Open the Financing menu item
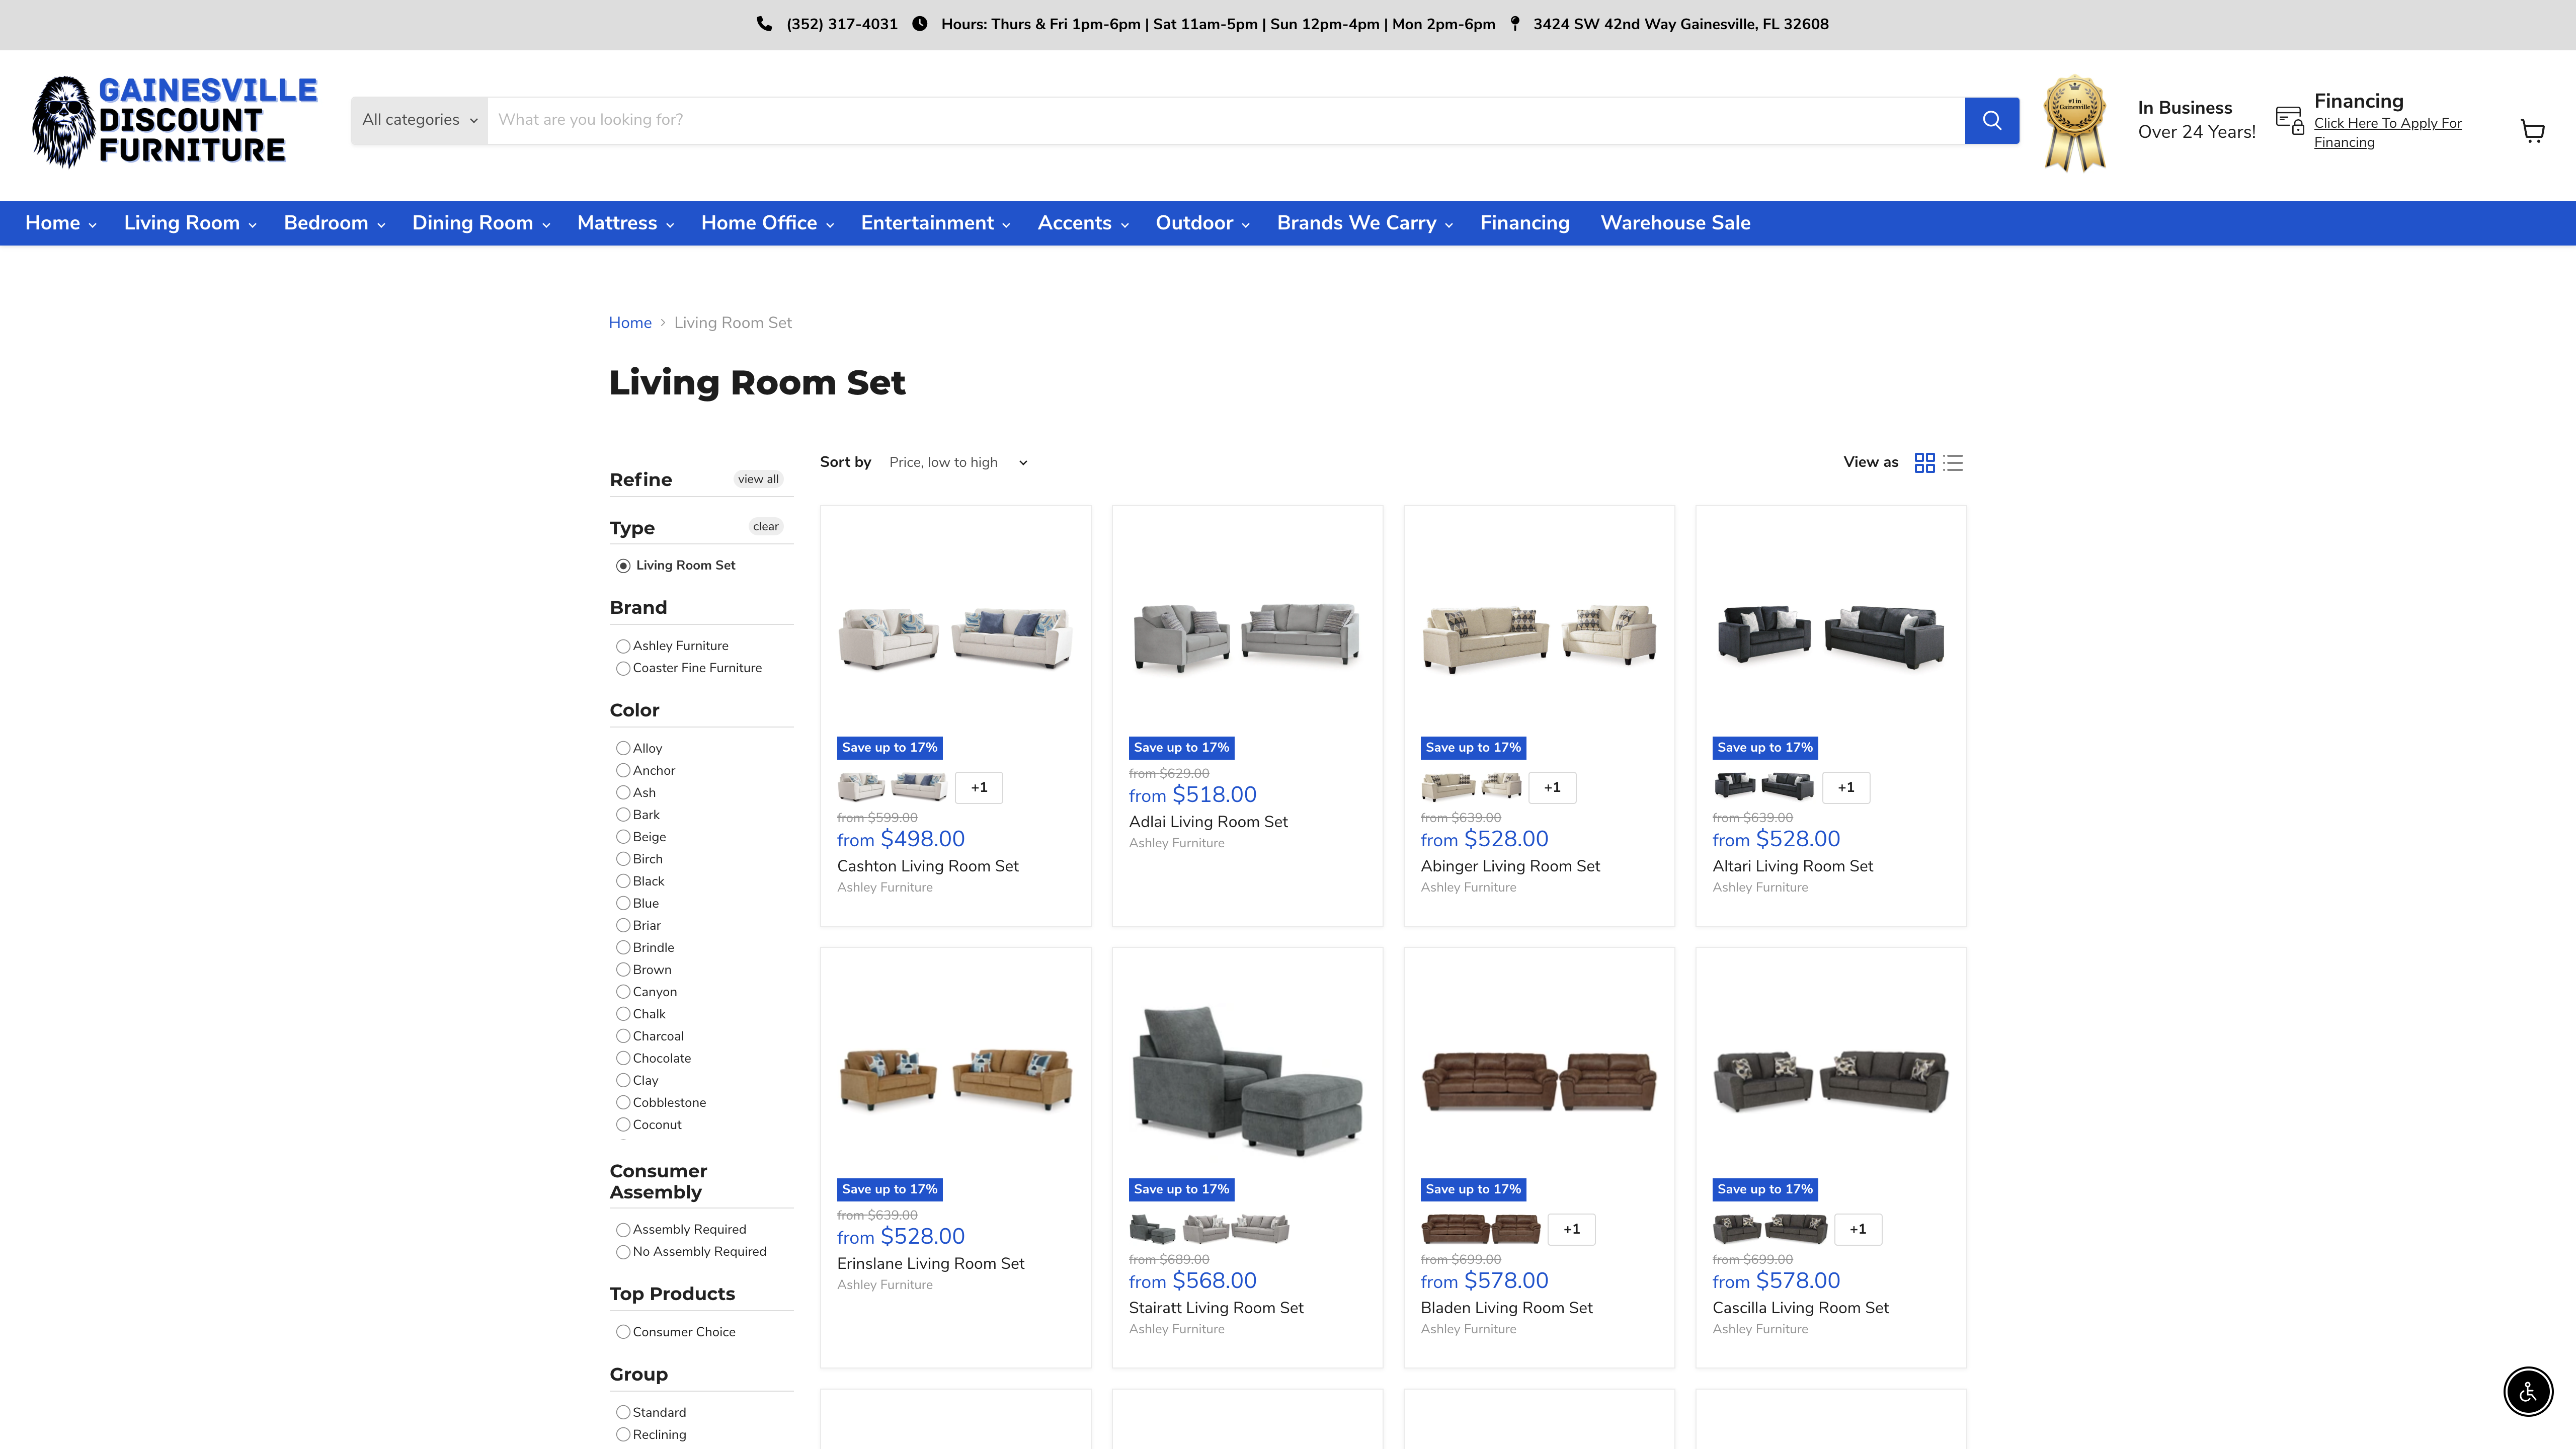 1524,223
